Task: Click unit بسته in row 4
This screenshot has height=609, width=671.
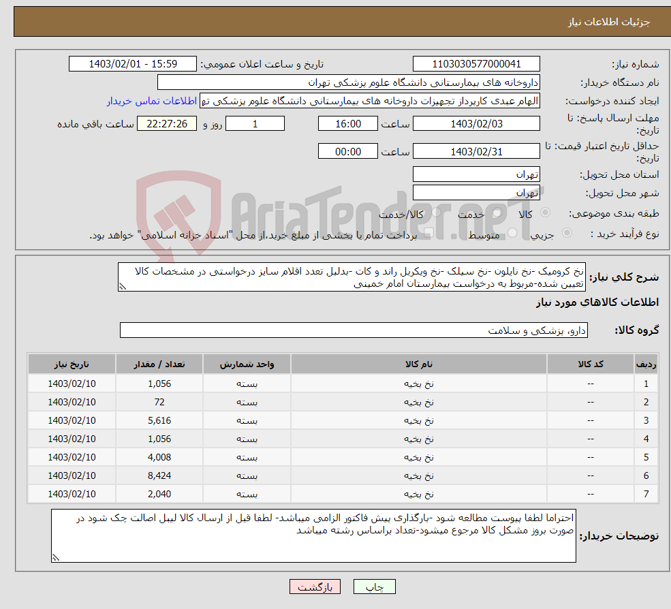Action: (247, 439)
